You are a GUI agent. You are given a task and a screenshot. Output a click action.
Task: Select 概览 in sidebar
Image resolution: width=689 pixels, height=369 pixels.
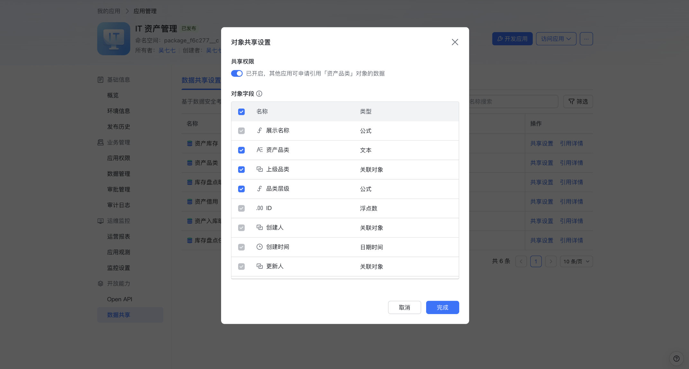(113, 95)
